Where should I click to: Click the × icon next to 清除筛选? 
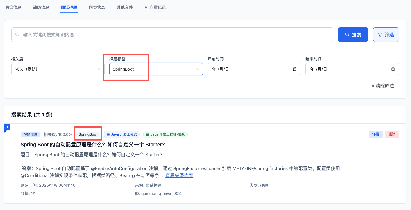pos(373,86)
